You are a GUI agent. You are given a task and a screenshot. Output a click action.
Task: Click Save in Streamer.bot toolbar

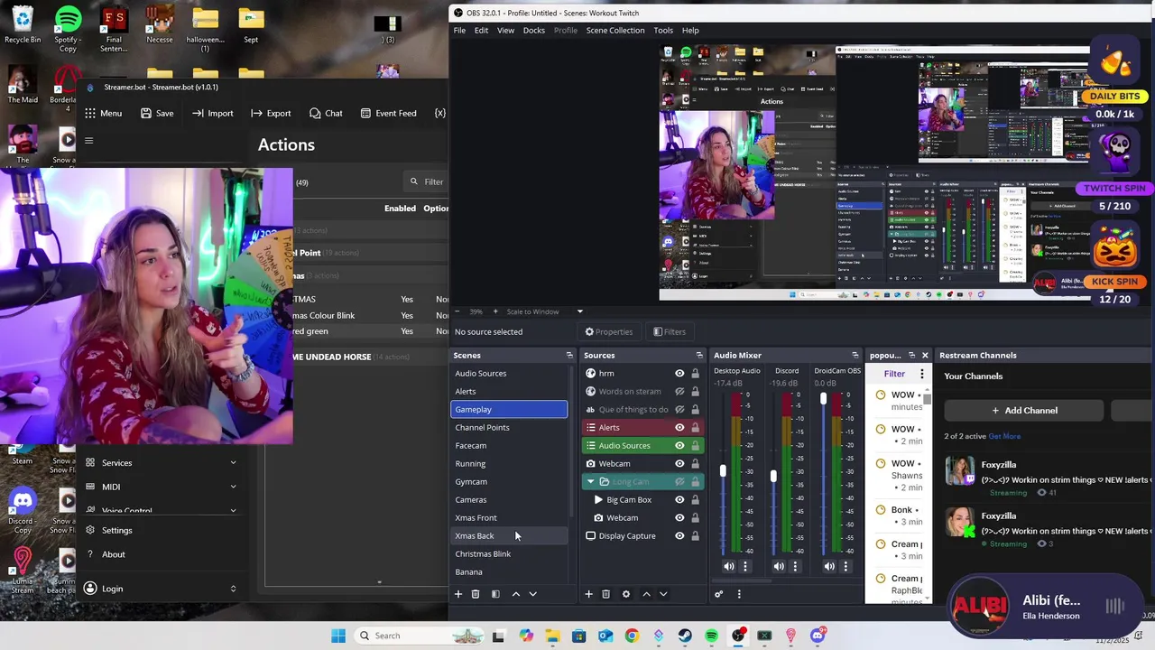click(157, 113)
